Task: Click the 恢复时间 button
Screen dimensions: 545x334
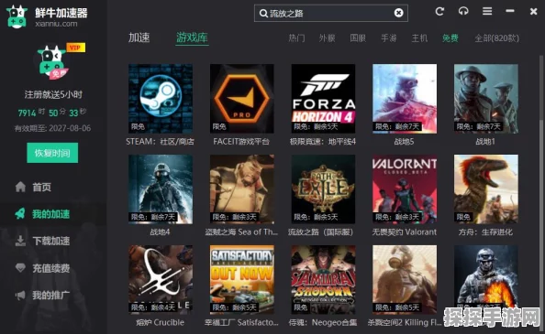Action: point(52,153)
